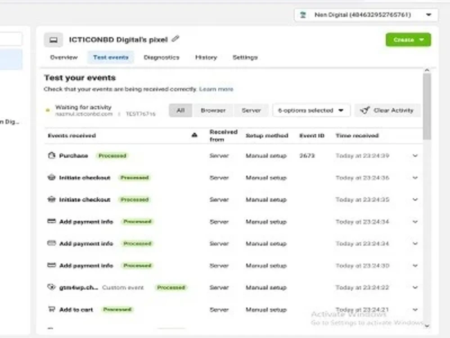
Task: Switch to the Diagnostics tab
Action: 162,57
